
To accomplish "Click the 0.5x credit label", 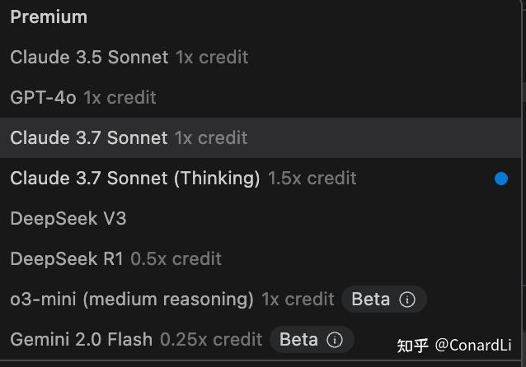I will 176,258.
